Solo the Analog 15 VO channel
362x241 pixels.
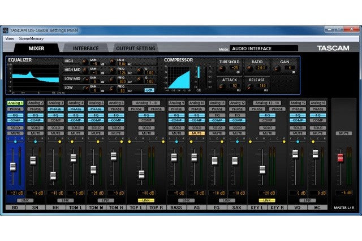pyautogui.click(x=298, y=128)
